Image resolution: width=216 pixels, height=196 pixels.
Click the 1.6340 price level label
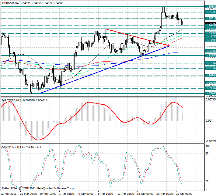[x=211, y=40]
